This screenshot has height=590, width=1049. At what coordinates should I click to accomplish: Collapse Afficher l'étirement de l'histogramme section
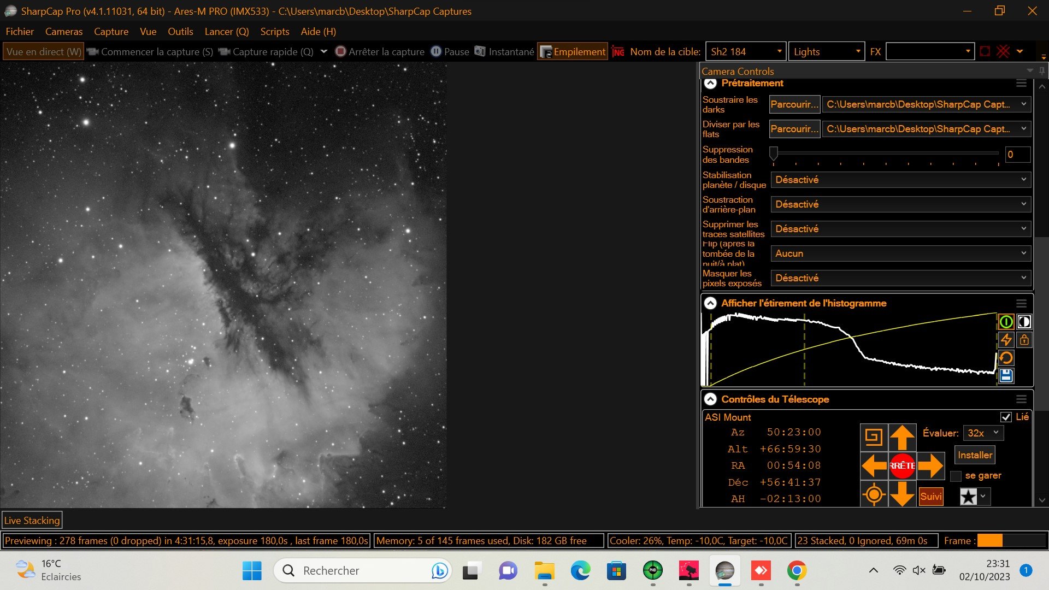point(710,304)
